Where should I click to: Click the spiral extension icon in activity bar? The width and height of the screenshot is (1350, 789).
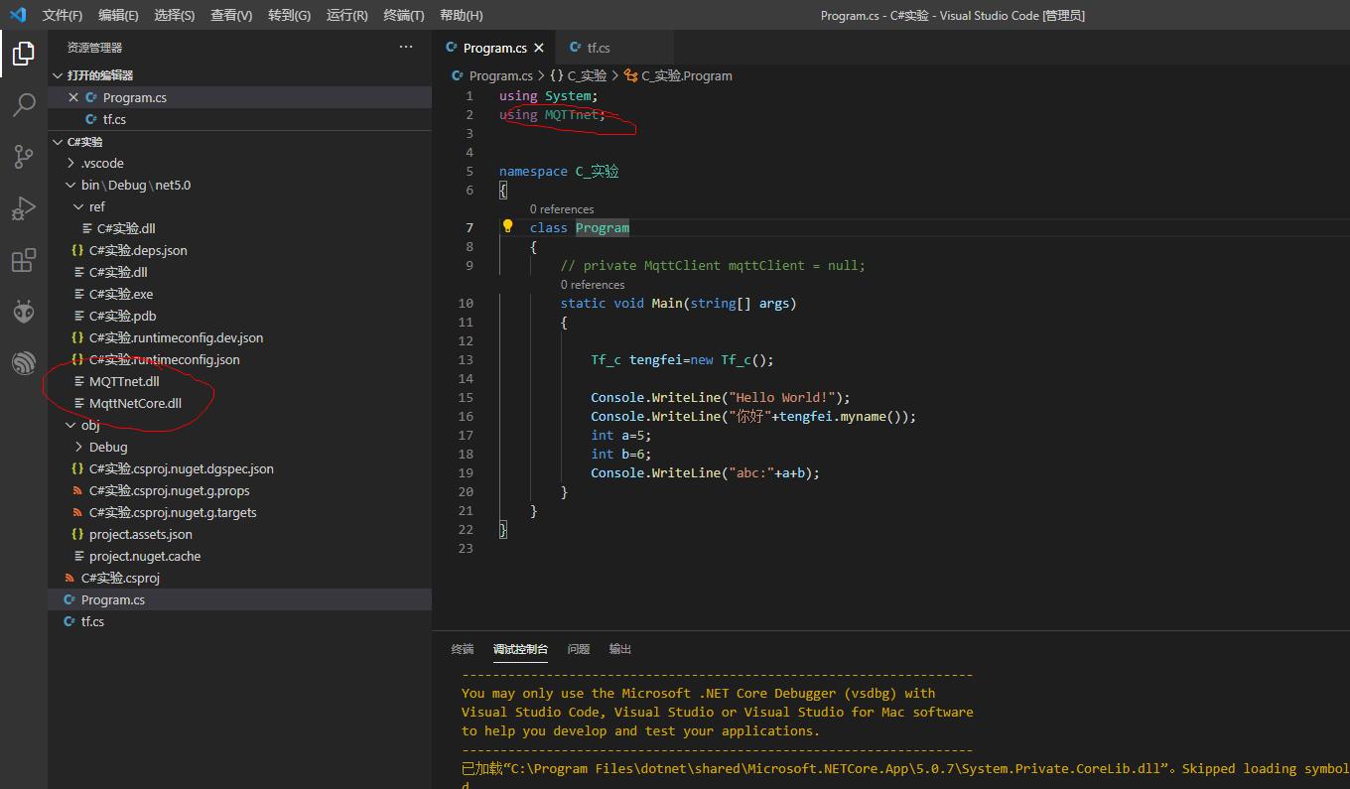point(24,362)
